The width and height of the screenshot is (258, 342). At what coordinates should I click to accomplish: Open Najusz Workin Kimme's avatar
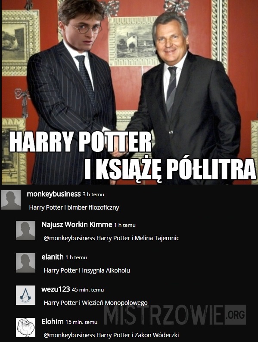click(25, 231)
